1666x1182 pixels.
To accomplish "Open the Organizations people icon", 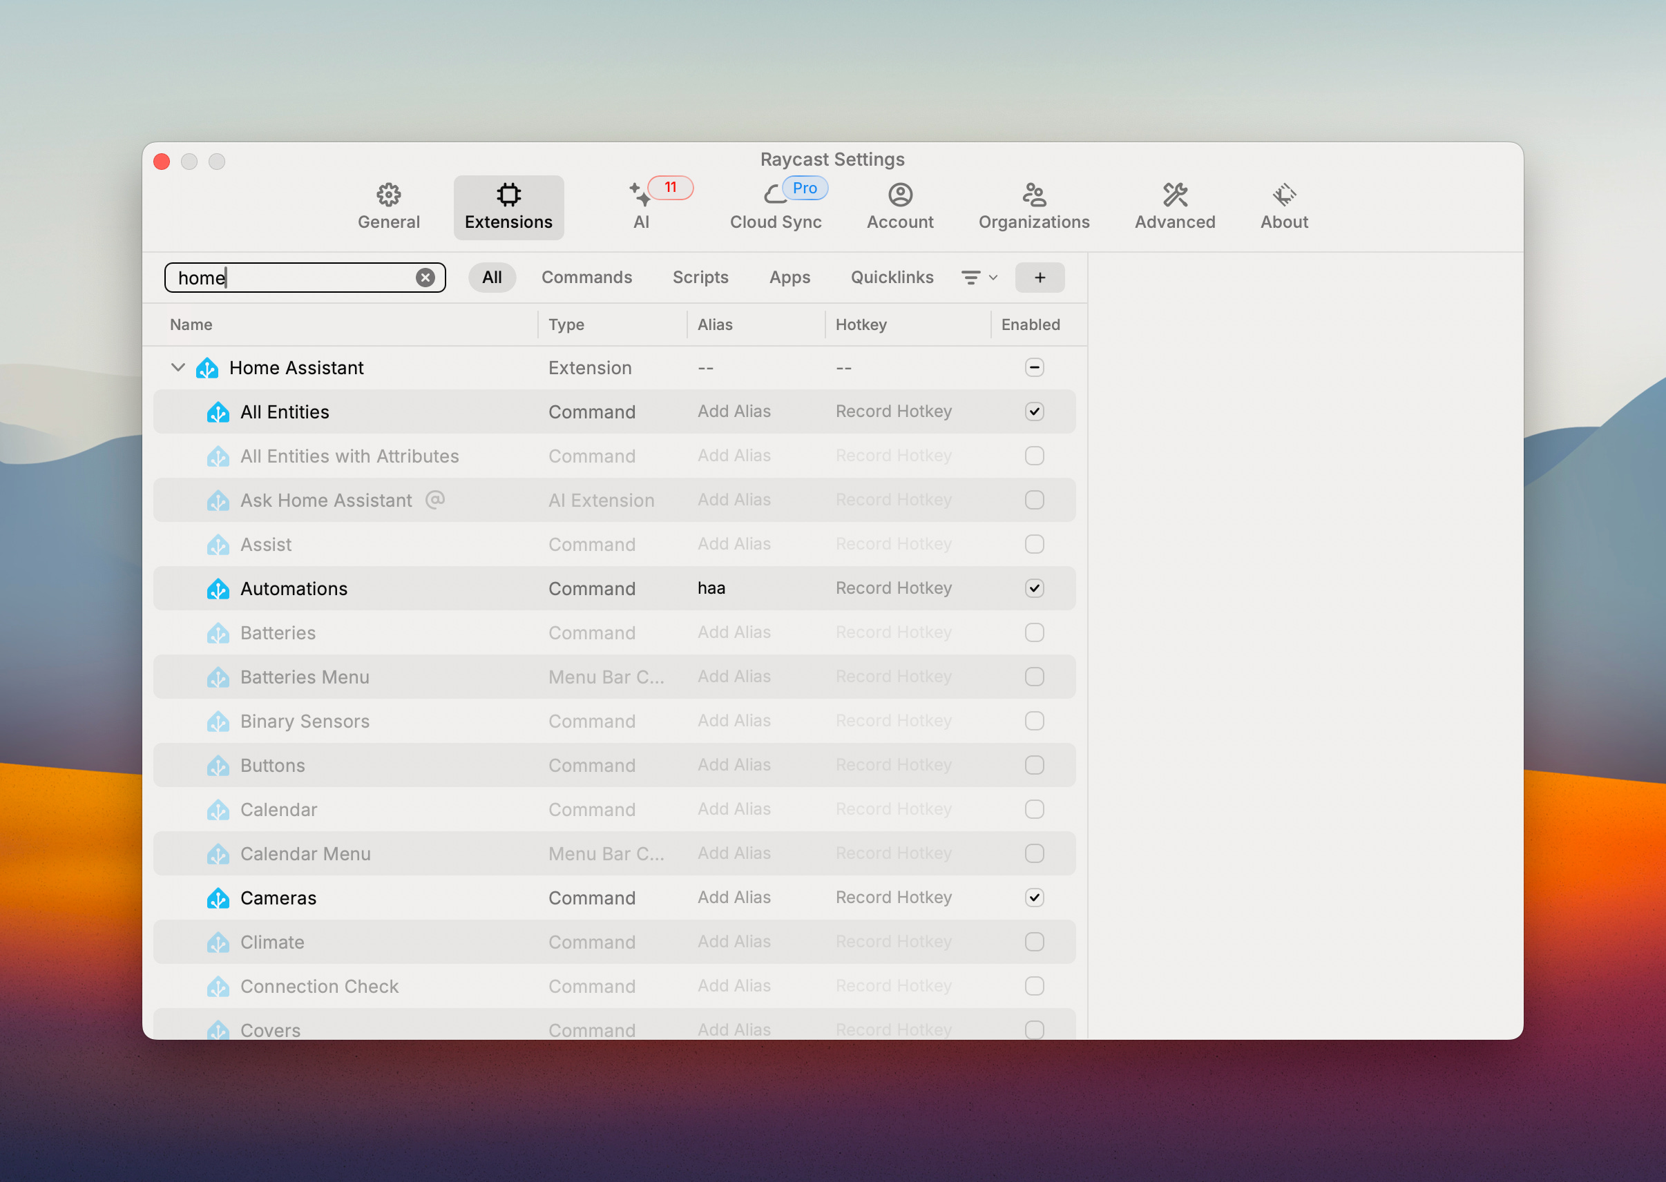I will [1033, 194].
